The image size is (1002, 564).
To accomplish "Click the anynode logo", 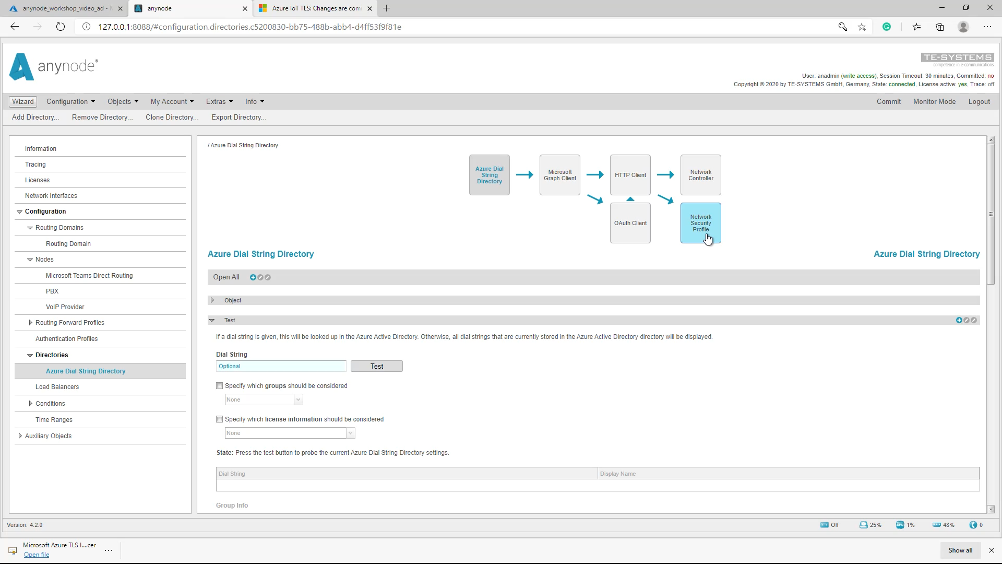I will click(54, 66).
